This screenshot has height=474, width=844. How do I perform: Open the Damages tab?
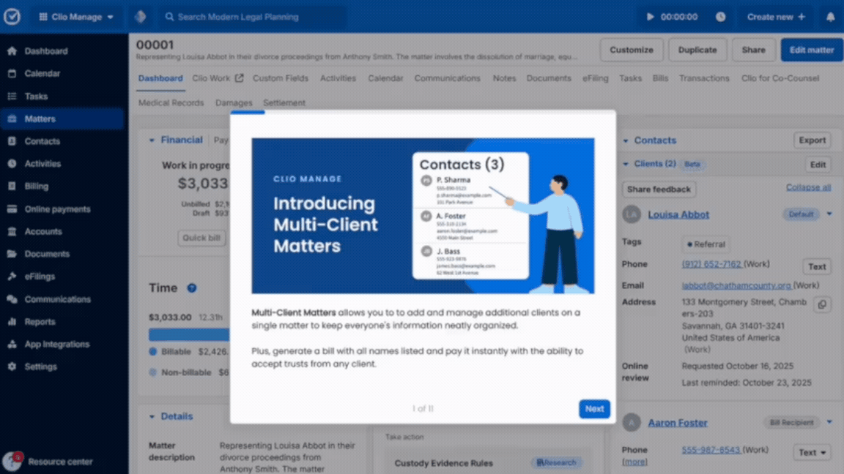[234, 102]
